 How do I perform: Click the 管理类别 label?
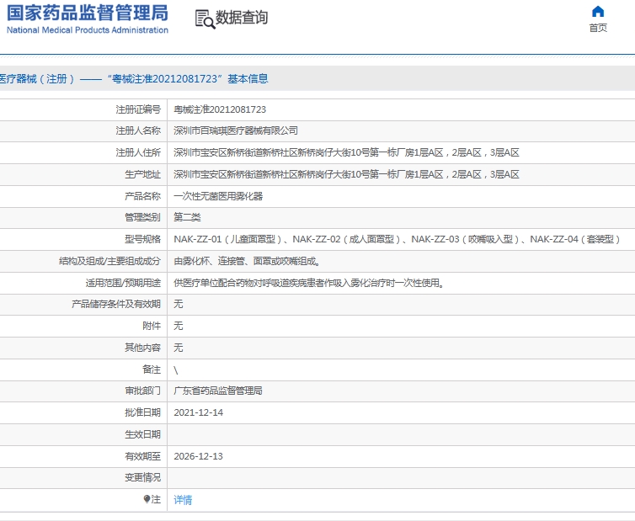(142, 217)
